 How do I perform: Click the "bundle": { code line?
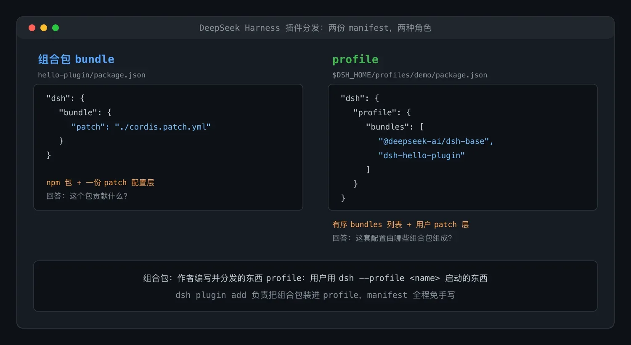pyautogui.click(x=85, y=112)
